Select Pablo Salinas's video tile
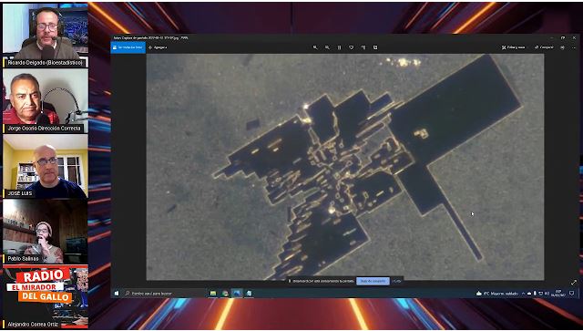583x331 pixels. 46,231
